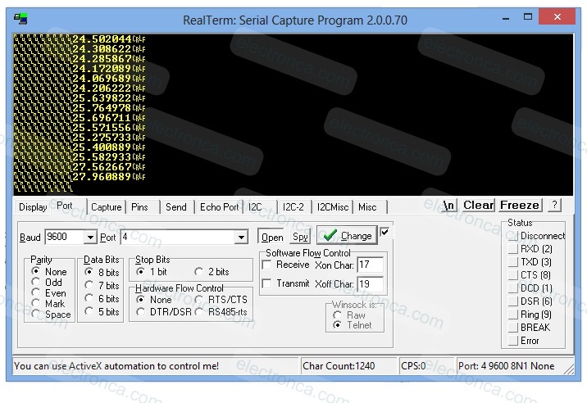This screenshot has width=587, height=403.
Task: Select 1 bit stop bits
Action: coord(152,272)
